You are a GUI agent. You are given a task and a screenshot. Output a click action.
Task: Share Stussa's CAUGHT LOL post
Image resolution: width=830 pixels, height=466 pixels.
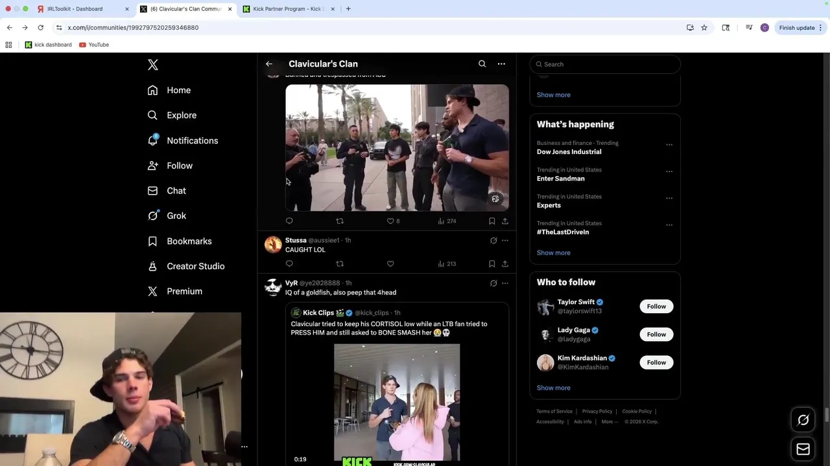(505, 264)
